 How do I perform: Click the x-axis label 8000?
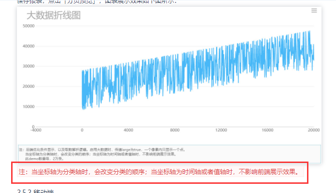click(175, 130)
